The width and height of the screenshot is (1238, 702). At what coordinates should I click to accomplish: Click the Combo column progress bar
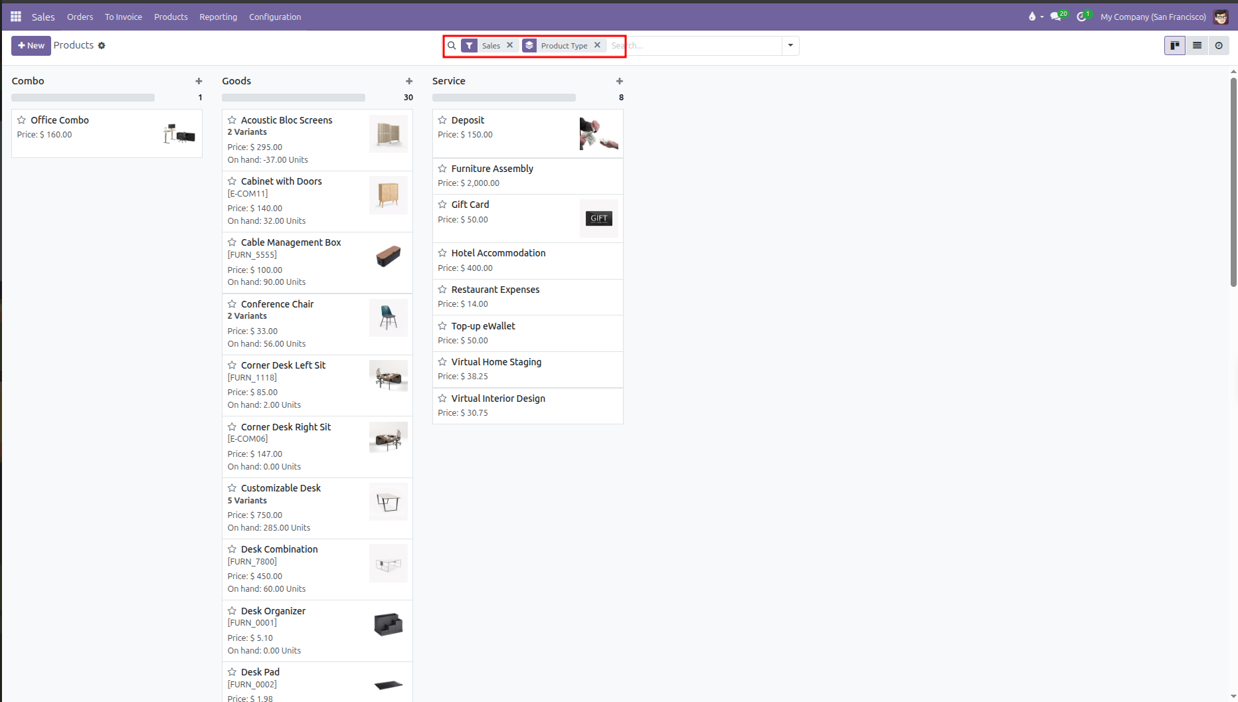coord(83,98)
